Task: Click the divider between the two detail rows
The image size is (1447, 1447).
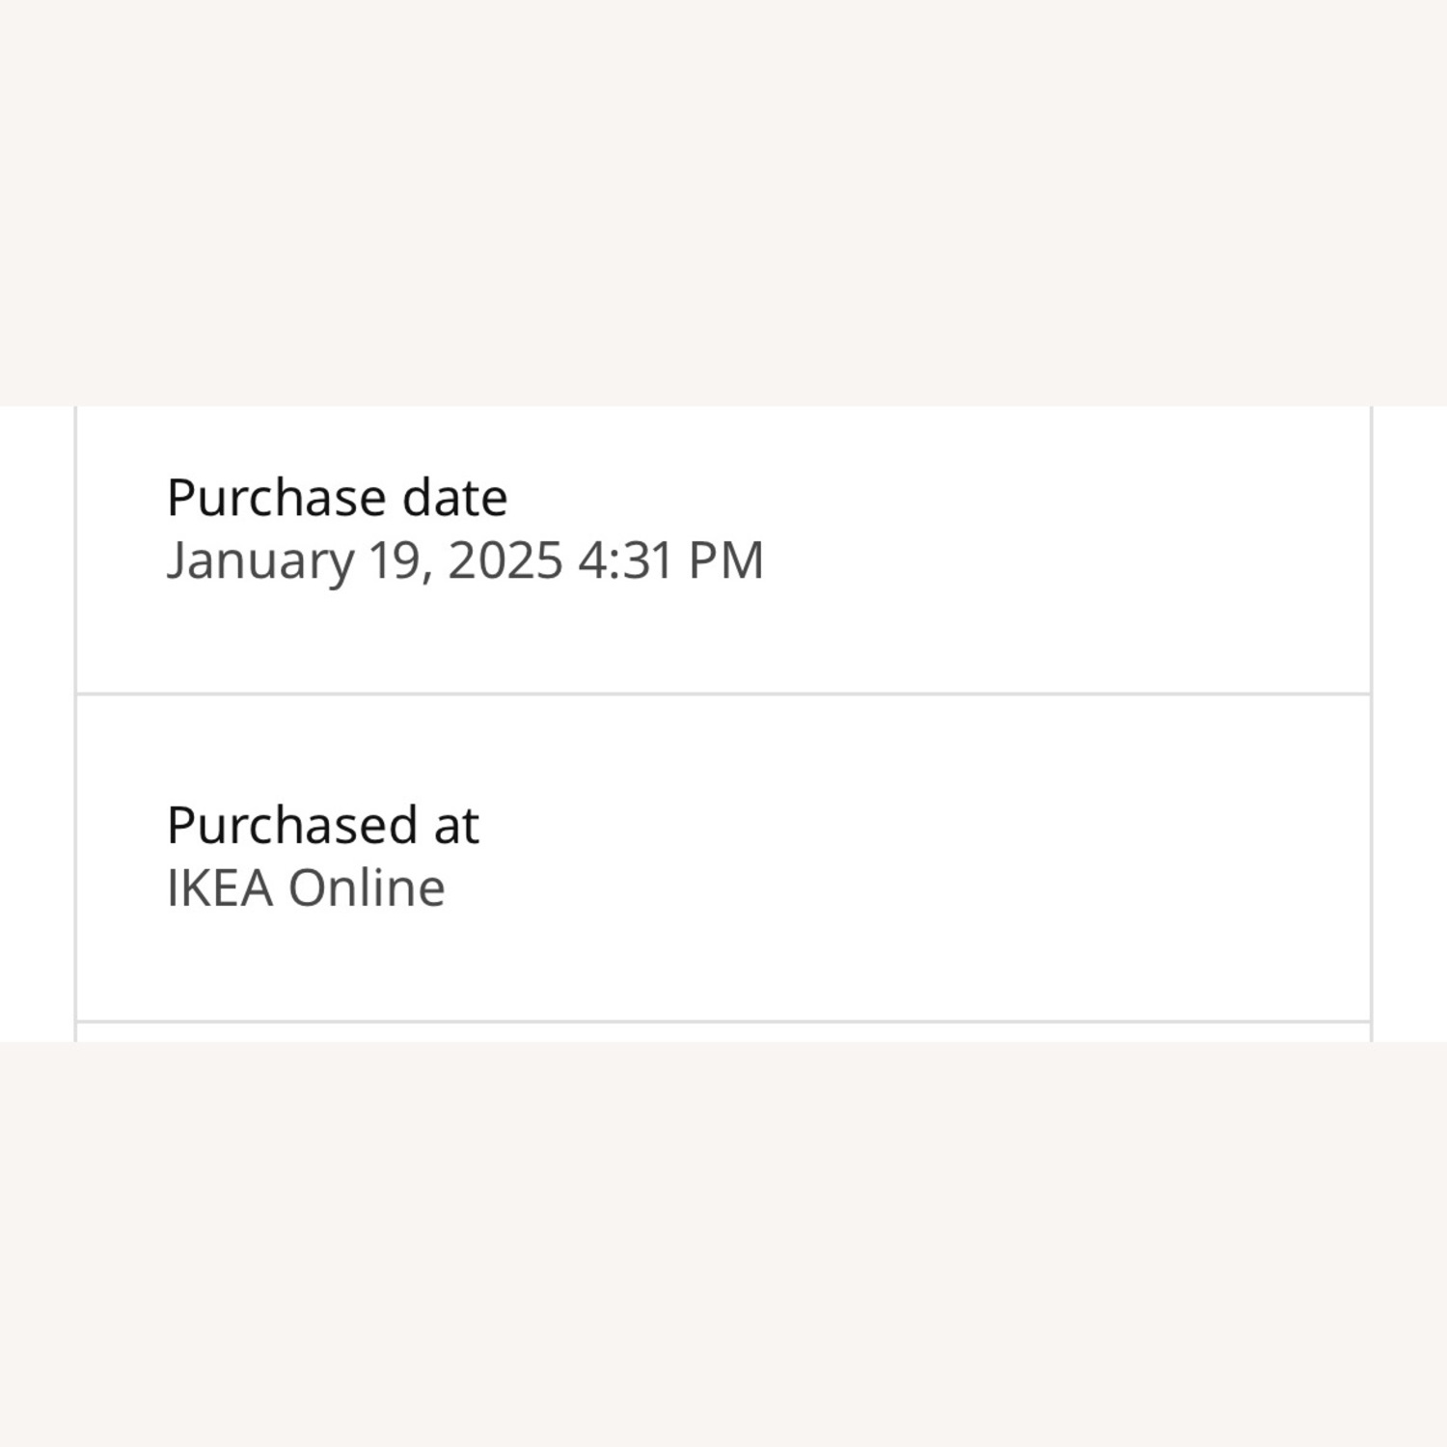Action: coord(723,694)
